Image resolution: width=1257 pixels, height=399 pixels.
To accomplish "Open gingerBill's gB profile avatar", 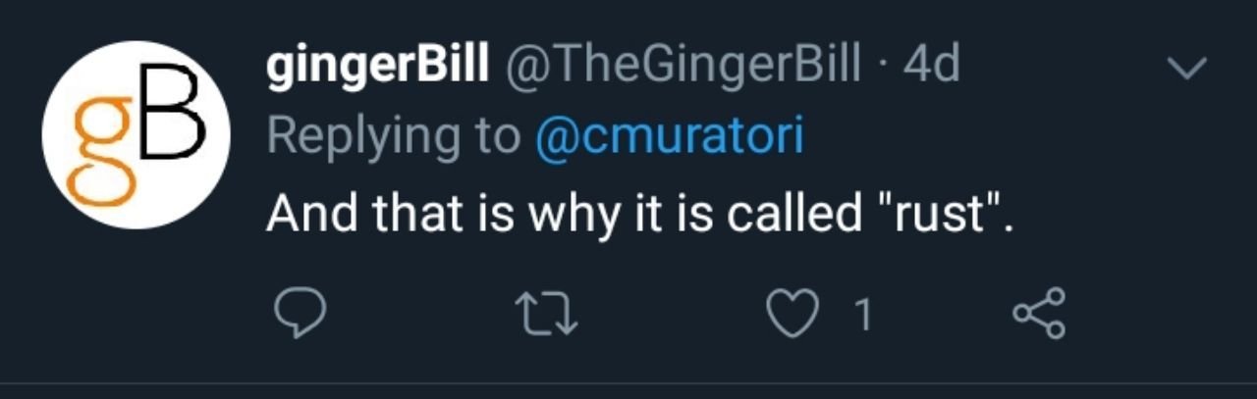I will pyautogui.click(x=136, y=135).
